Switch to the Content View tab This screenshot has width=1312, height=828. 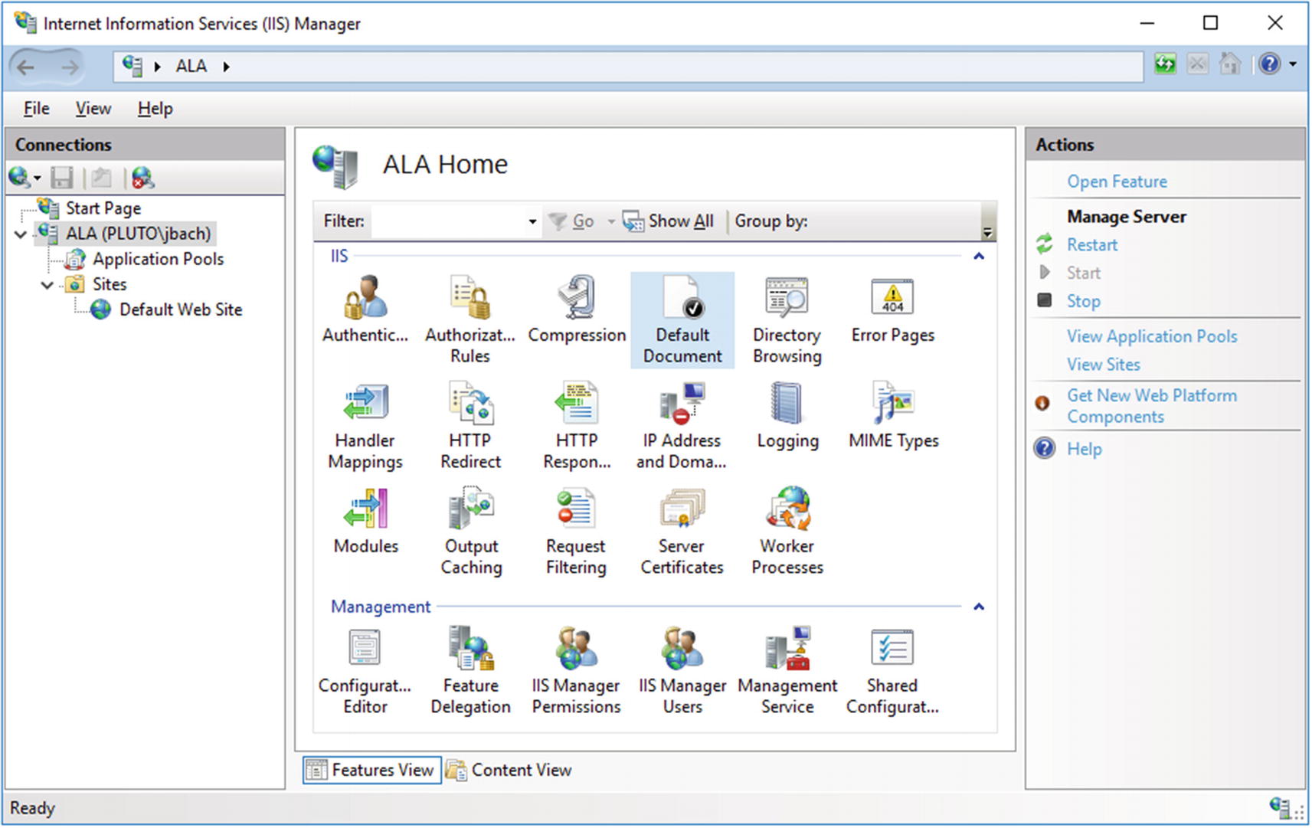click(509, 771)
